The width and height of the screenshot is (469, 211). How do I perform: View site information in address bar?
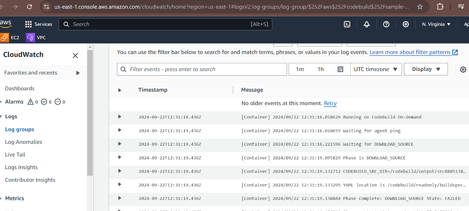(x=46, y=6)
